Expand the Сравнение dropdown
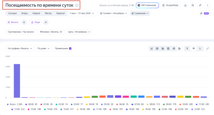The width and height of the screenshot is (214, 115). (140, 13)
